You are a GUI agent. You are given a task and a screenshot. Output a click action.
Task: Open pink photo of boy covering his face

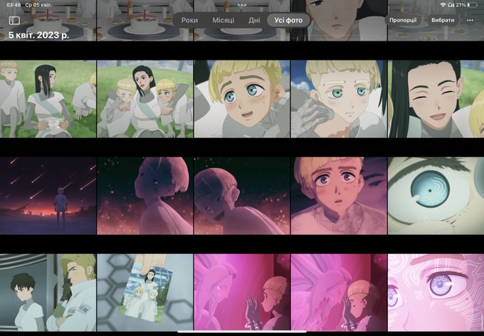click(339, 293)
